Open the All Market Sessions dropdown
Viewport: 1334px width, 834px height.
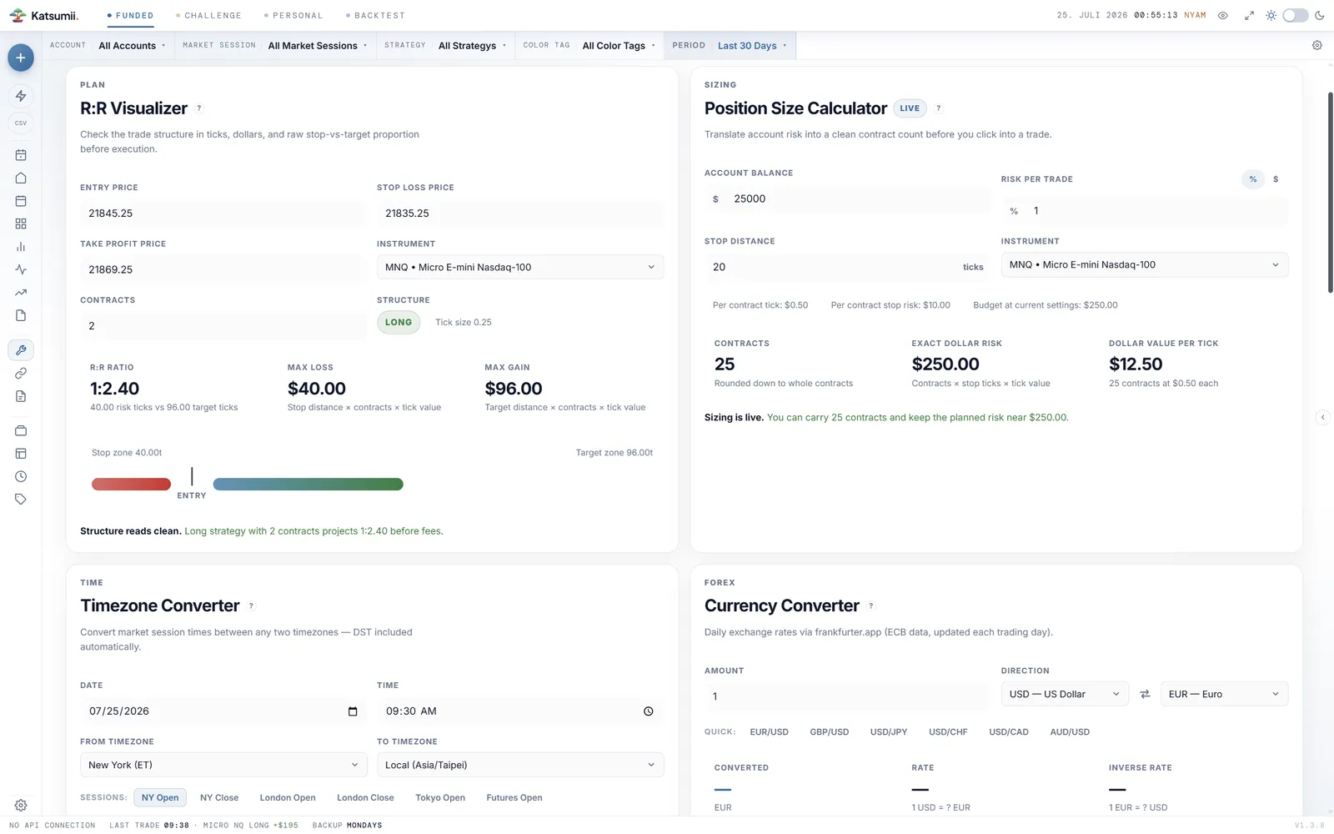tap(318, 45)
